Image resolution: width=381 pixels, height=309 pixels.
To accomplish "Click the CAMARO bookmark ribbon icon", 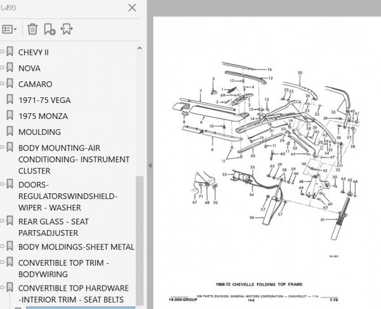I will pos(10,83).
